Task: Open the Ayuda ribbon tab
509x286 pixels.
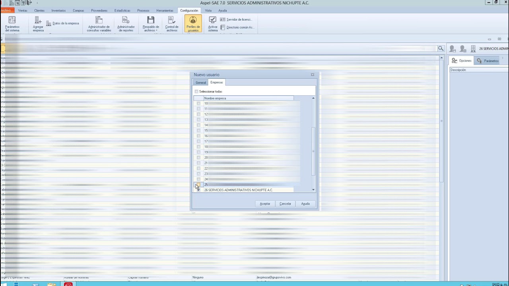Action: (x=223, y=11)
